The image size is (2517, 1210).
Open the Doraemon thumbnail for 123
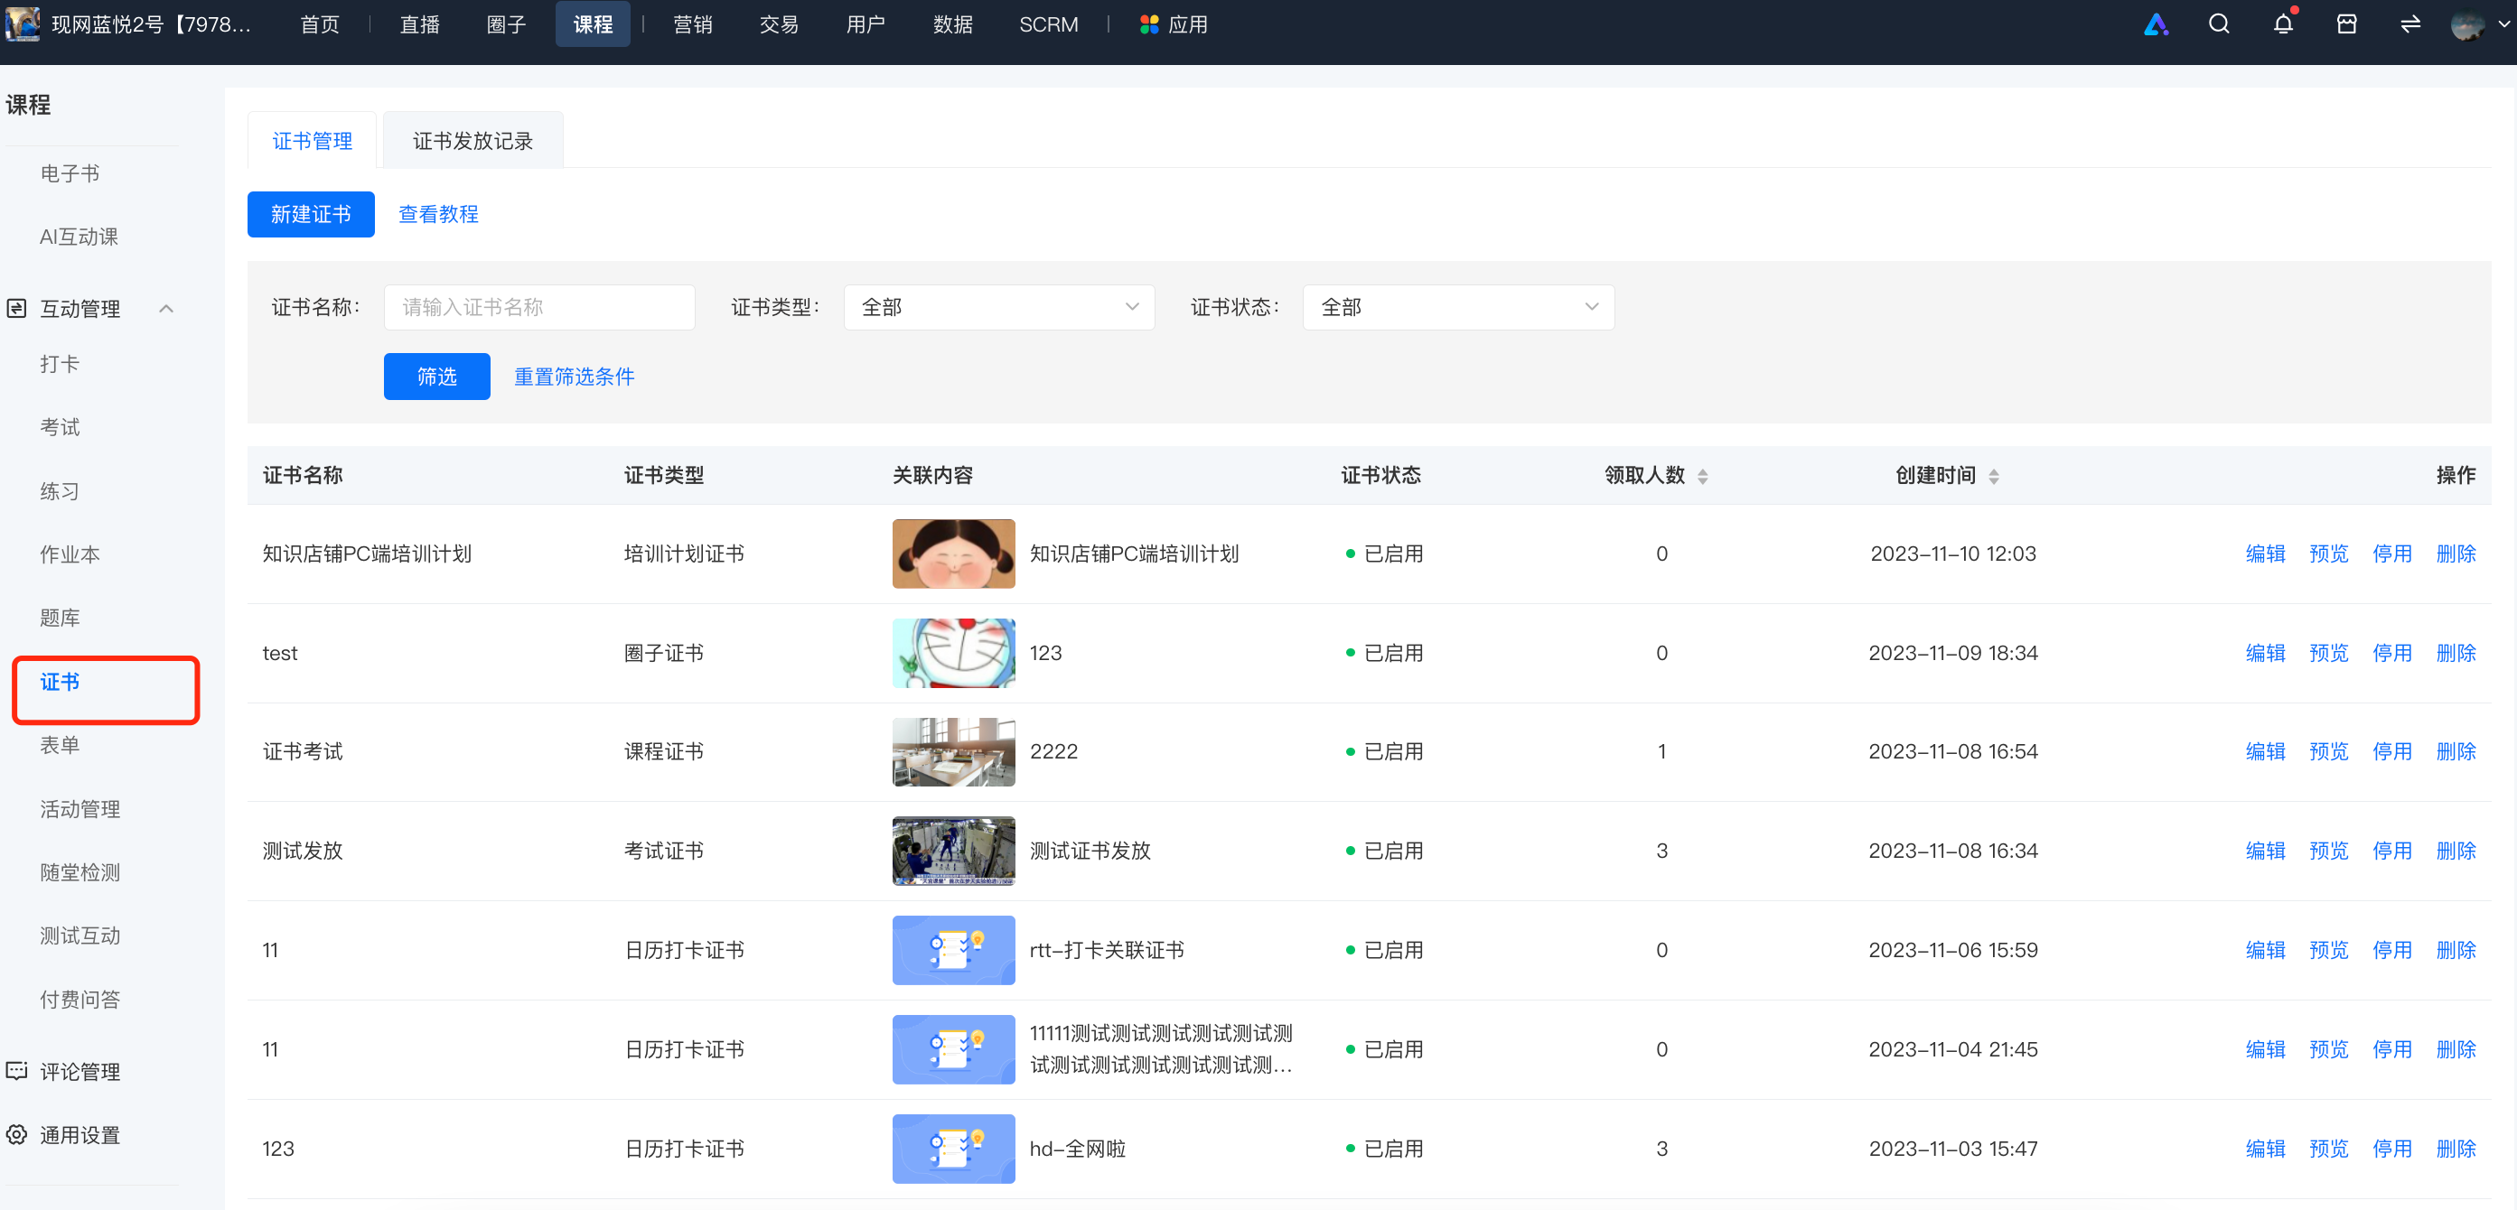tap(952, 654)
